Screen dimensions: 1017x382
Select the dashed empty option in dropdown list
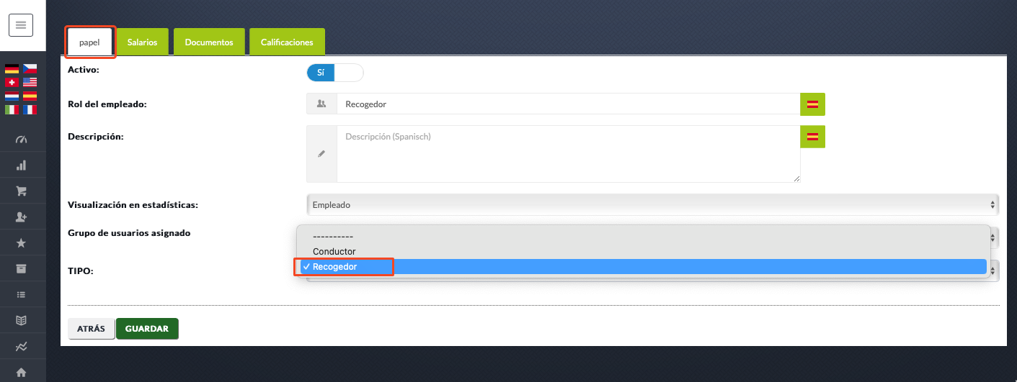pos(641,236)
